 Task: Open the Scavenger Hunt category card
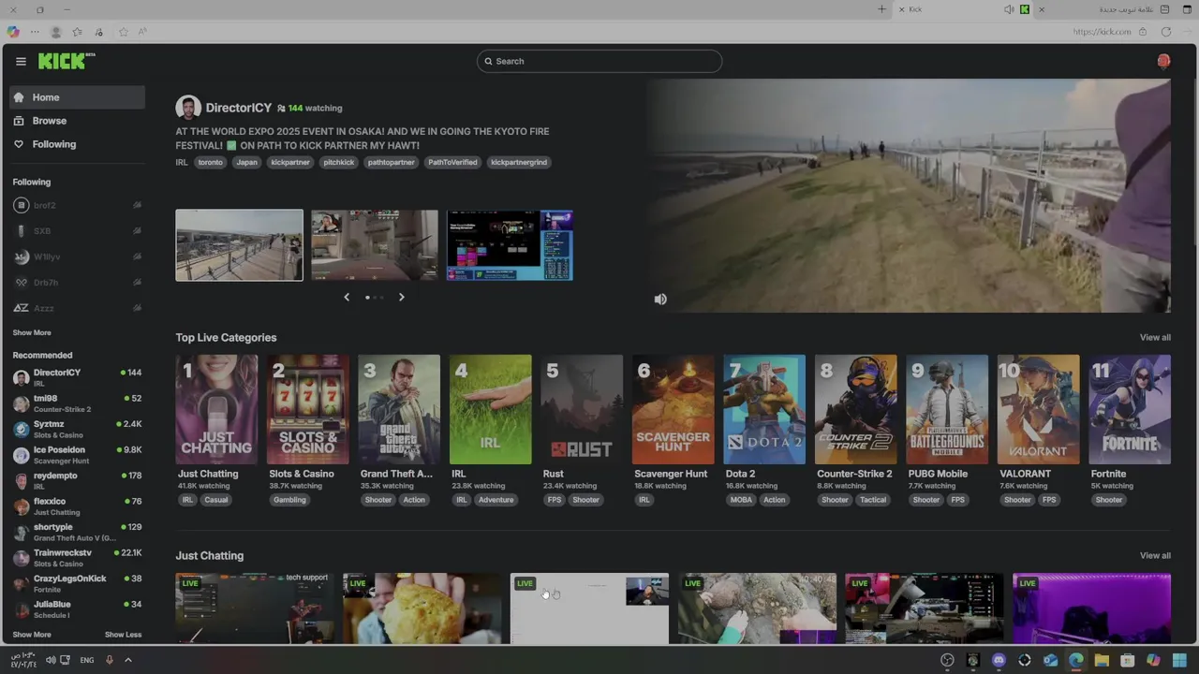pyautogui.click(x=673, y=409)
